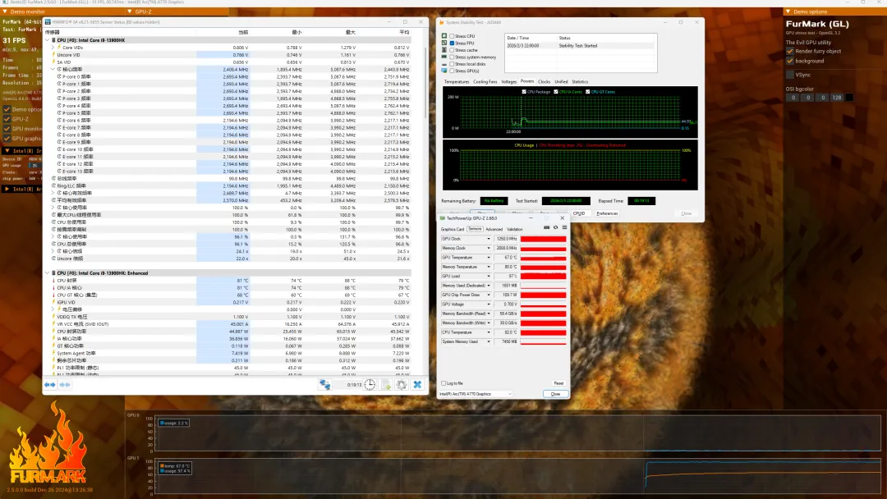887x499 pixels.
Task: Click the blue X close sensors icon
Action: 417,384
